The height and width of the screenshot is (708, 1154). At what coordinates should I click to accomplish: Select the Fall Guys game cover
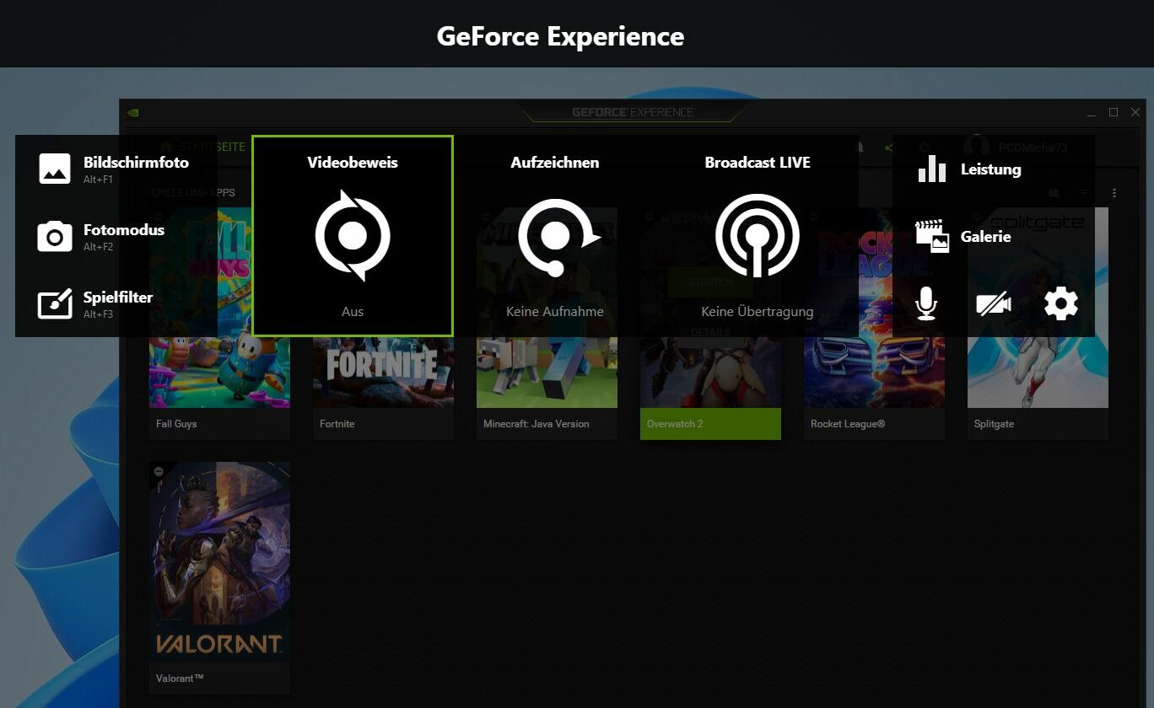pyautogui.click(x=219, y=308)
